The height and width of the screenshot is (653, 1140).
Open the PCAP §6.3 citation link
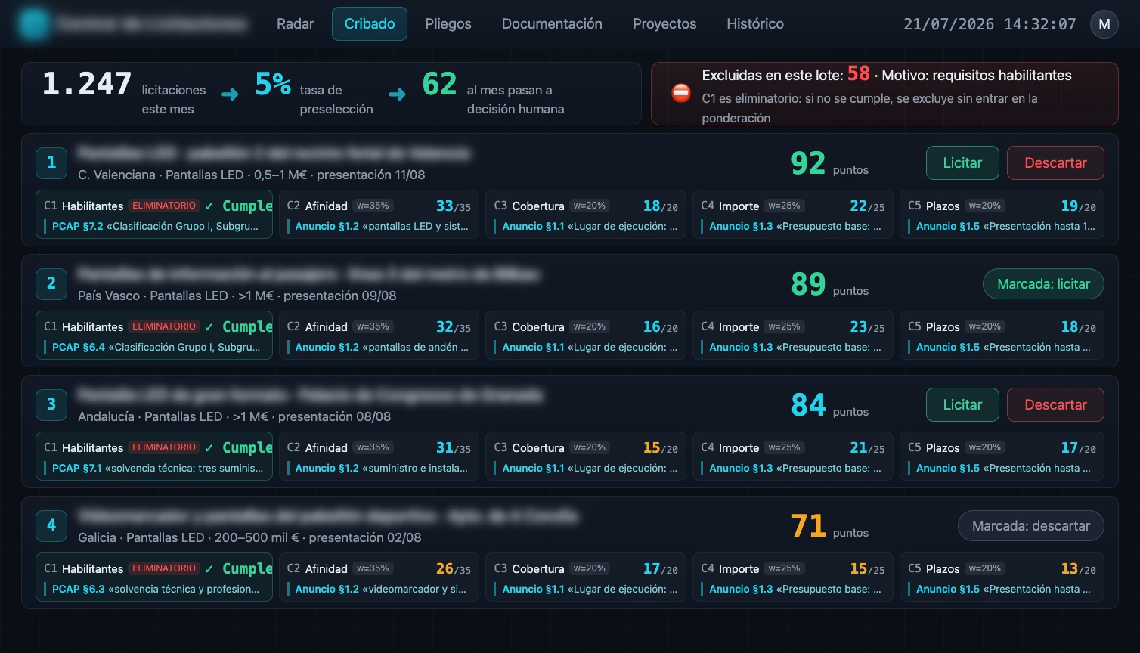pyautogui.click(x=156, y=589)
